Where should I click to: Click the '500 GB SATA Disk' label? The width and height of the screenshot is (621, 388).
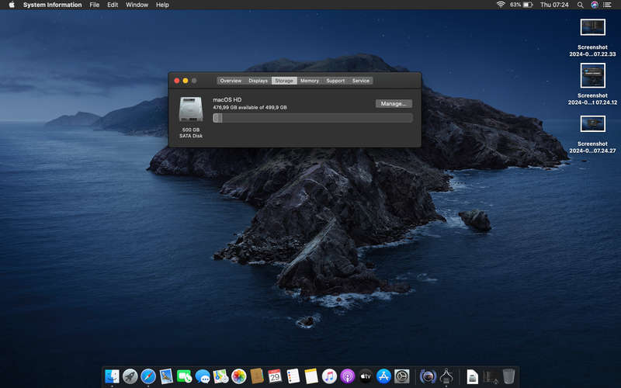point(190,133)
